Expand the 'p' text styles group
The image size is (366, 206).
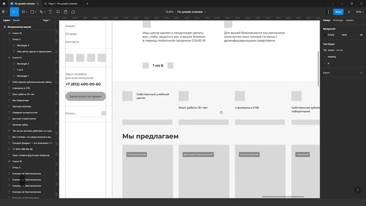pos(325,64)
